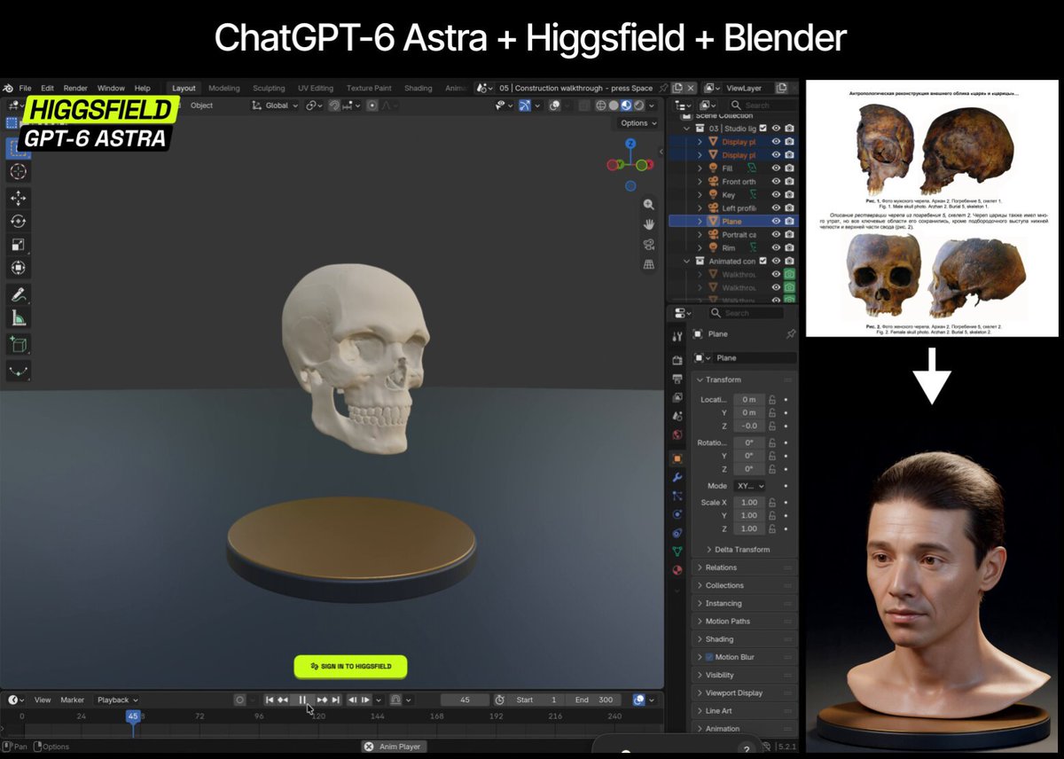Expand the Plane item in outliner

700,222
